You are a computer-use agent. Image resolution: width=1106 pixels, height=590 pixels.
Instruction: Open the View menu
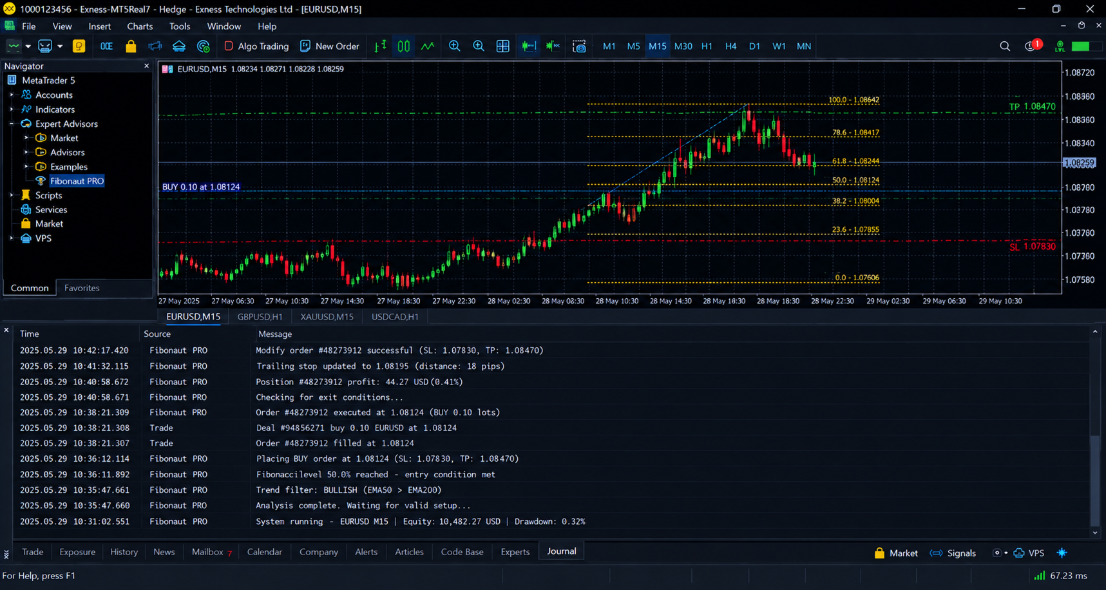click(62, 26)
